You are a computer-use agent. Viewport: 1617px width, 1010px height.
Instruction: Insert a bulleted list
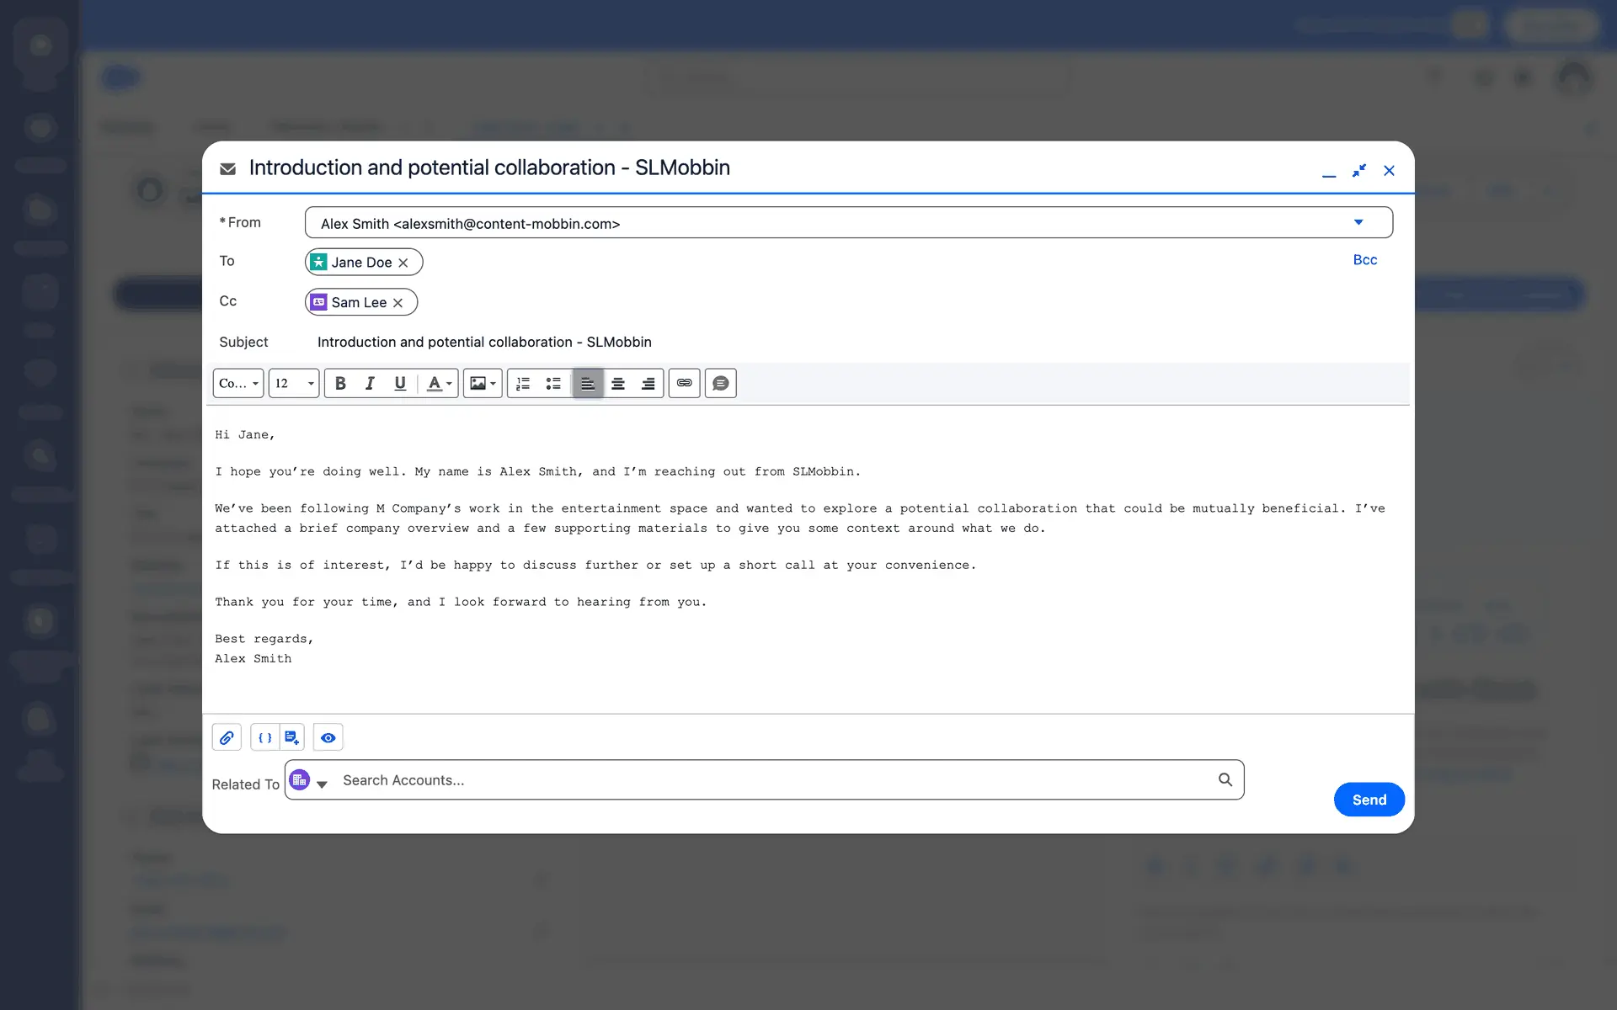pos(553,384)
